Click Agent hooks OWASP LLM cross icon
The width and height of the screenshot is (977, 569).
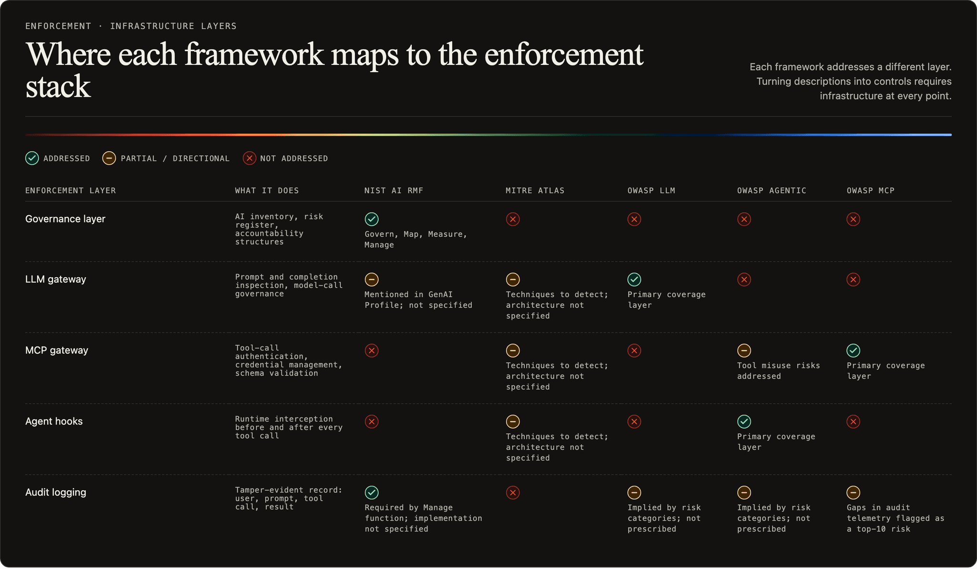(634, 421)
